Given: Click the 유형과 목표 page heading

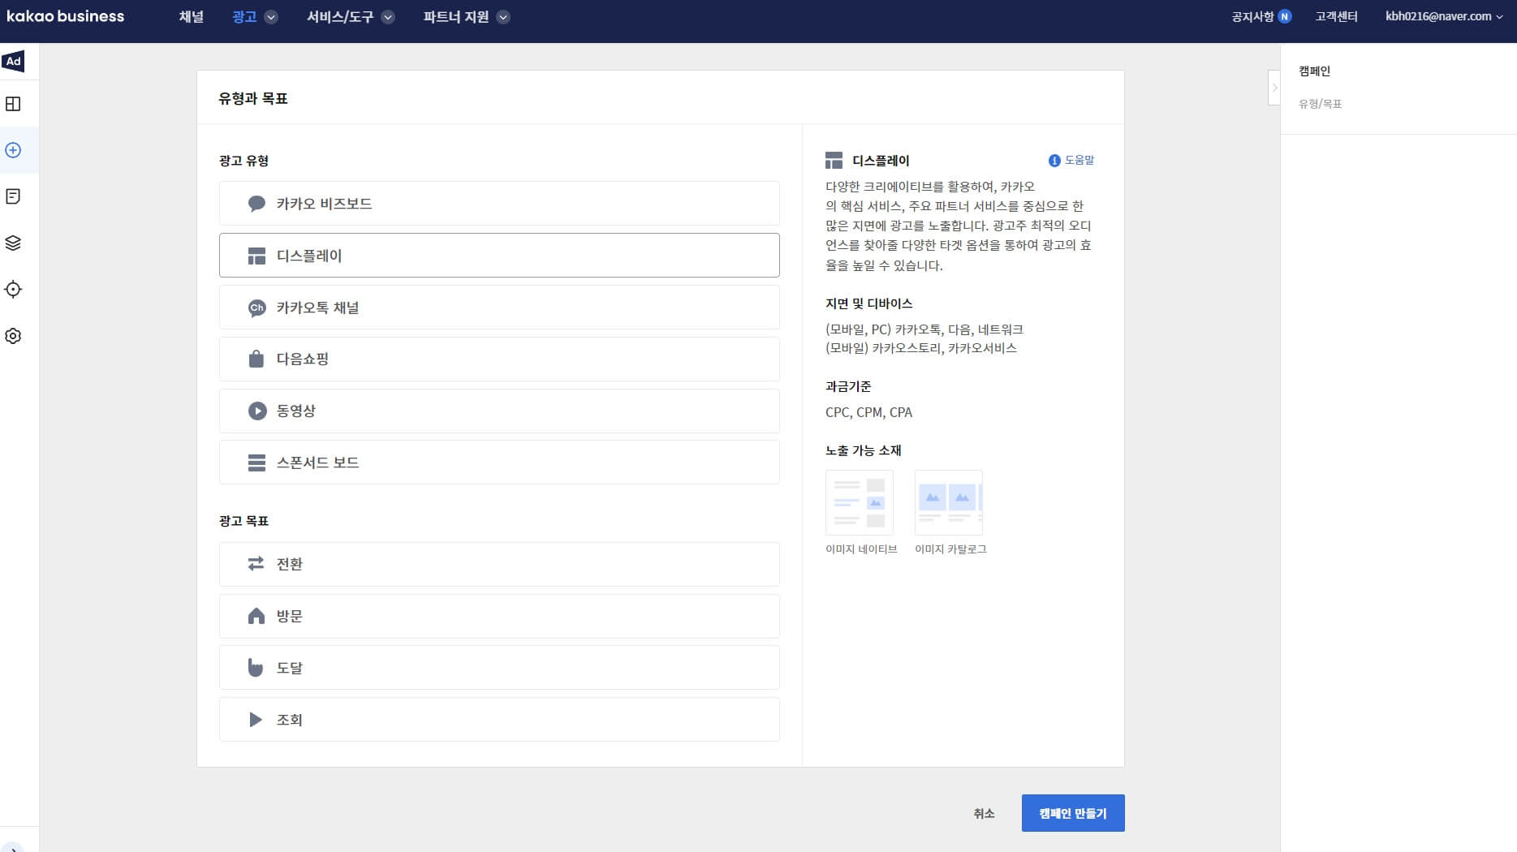Looking at the screenshot, I should coord(252,98).
